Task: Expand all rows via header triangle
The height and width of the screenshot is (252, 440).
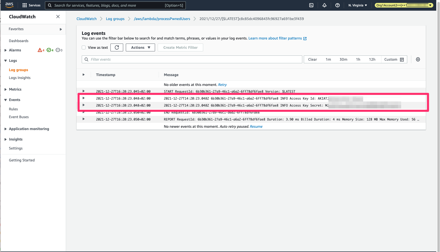Action: click(83, 75)
